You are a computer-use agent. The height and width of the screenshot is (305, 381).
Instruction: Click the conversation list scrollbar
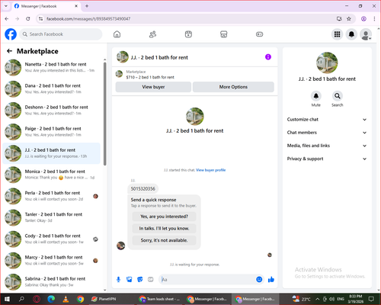(x=104, y=114)
